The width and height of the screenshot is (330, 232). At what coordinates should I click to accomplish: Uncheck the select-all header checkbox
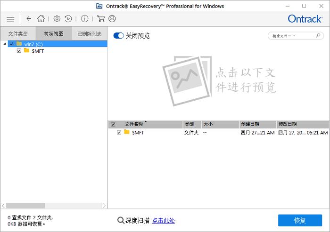coord(113,124)
